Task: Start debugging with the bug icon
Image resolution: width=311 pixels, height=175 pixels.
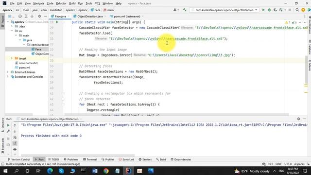Action: tap(269, 10)
